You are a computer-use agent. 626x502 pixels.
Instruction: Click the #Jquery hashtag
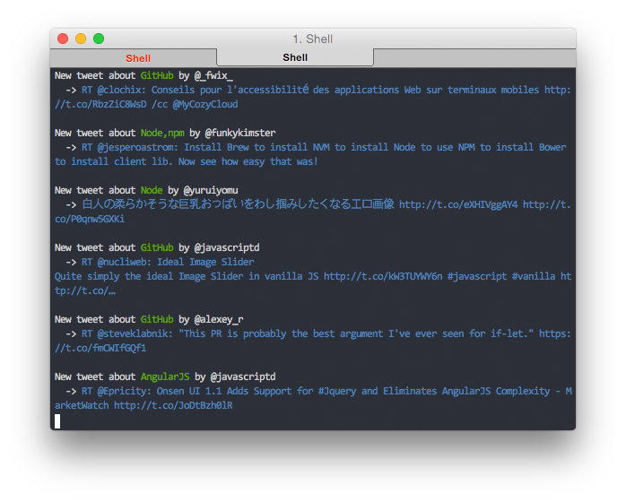pos(337,392)
